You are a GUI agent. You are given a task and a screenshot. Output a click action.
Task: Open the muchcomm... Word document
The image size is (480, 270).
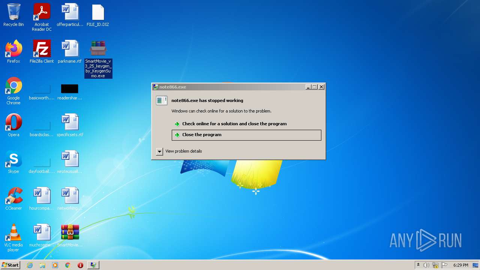(42, 235)
